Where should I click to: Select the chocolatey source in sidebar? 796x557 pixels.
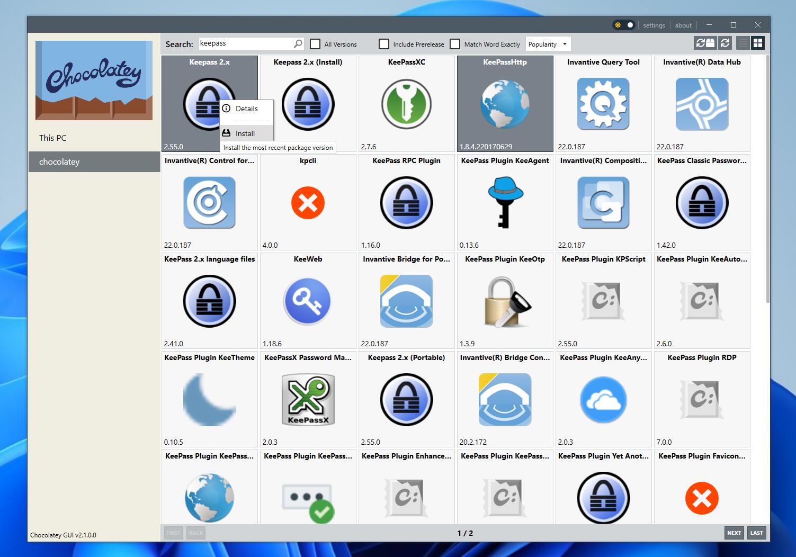click(x=94, y=162)
